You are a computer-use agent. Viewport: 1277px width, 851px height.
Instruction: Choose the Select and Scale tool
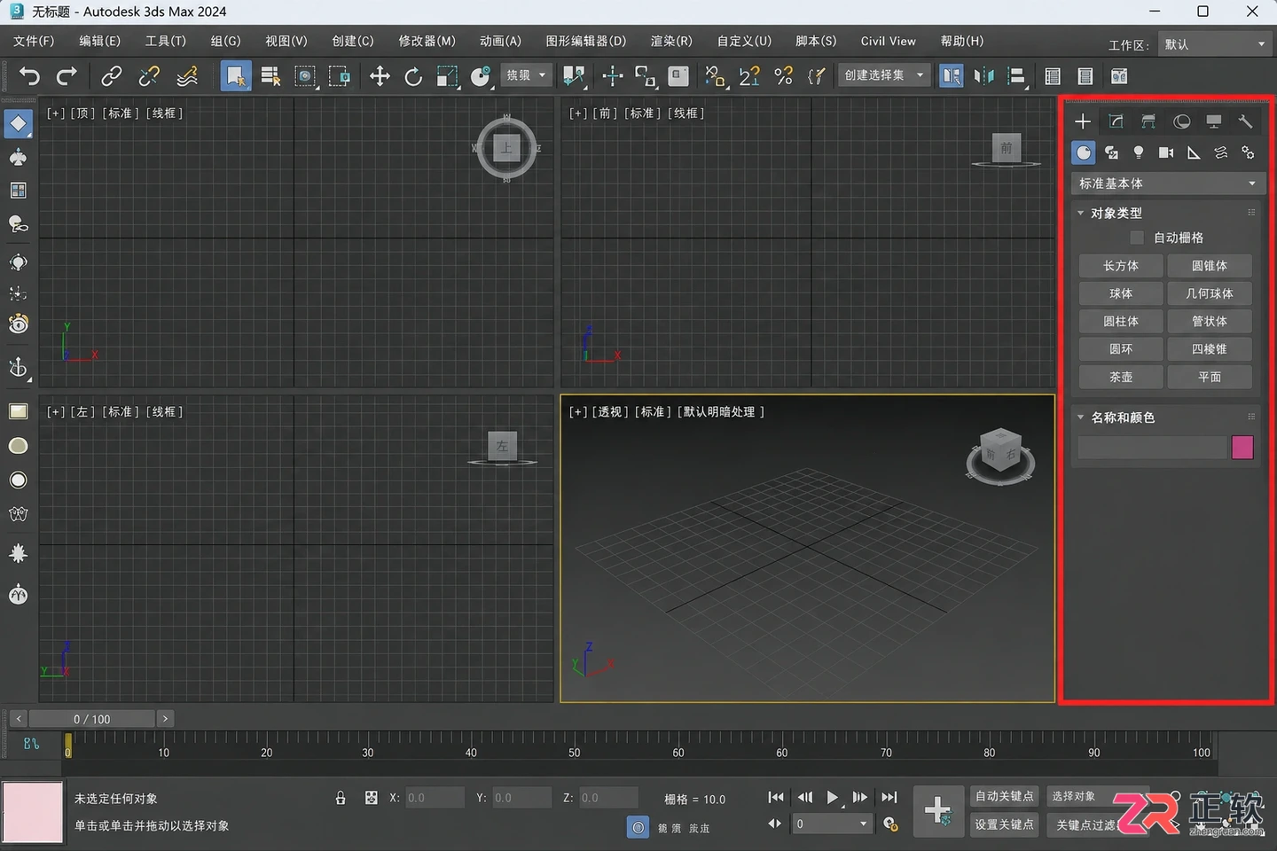tap(448, 76)
